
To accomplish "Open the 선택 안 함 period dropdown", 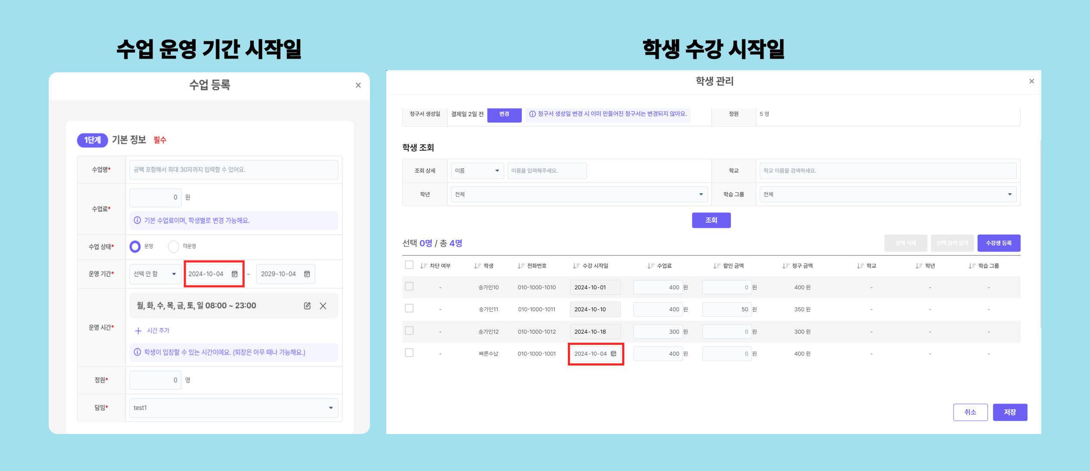I will [155, 274].
